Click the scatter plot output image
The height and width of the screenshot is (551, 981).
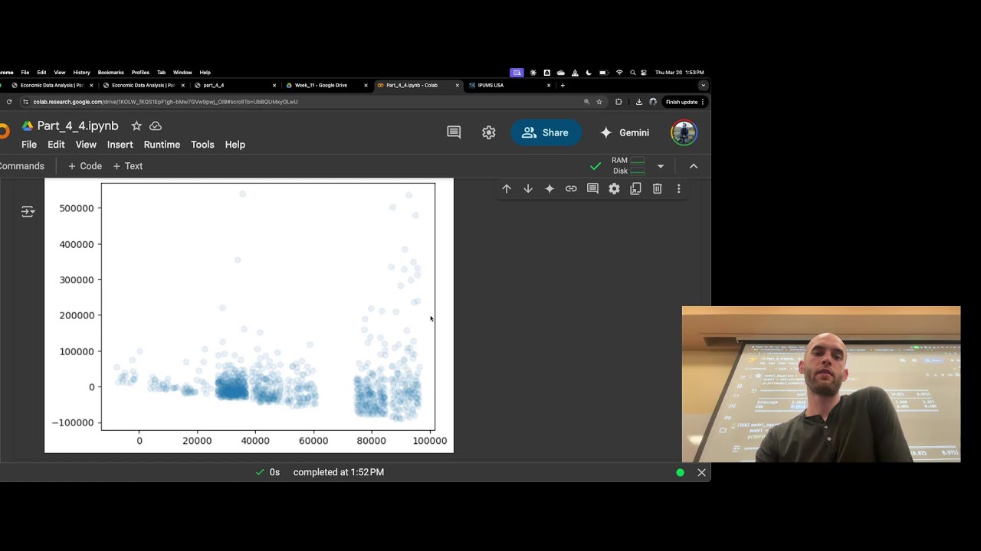point(249,315)
